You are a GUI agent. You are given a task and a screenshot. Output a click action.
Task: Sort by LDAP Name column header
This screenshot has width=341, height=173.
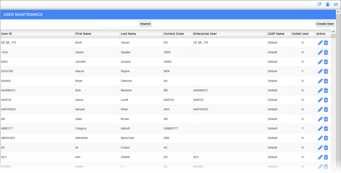[x=276, y=33]
